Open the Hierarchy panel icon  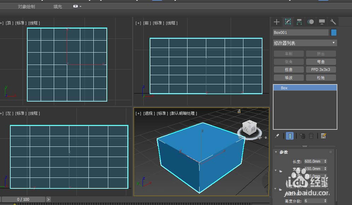(299, 22)
